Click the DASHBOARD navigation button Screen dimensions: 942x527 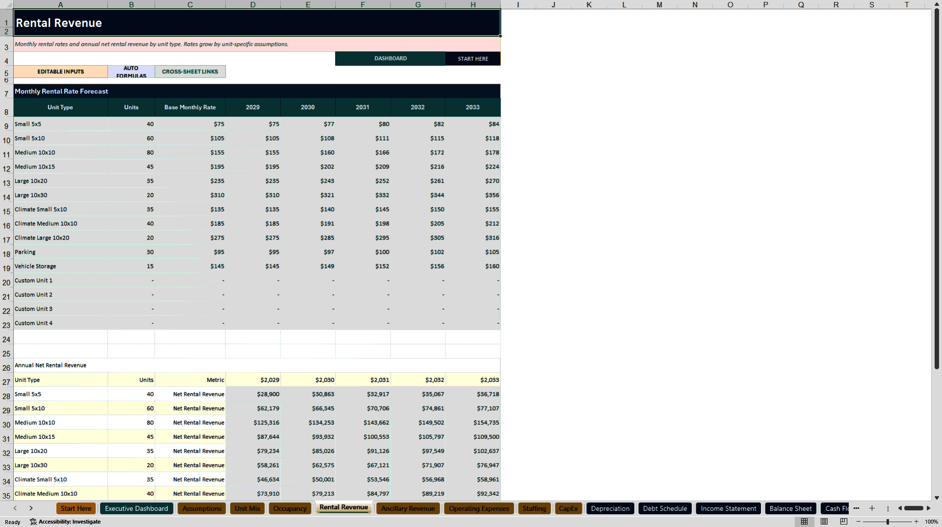pyautogui.click(x=391, y=58)
